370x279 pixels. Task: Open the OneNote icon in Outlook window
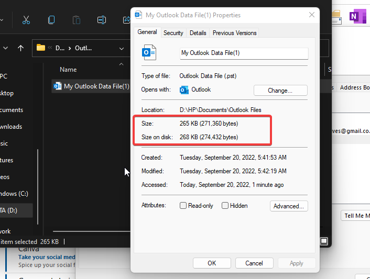tap(358, 16)
